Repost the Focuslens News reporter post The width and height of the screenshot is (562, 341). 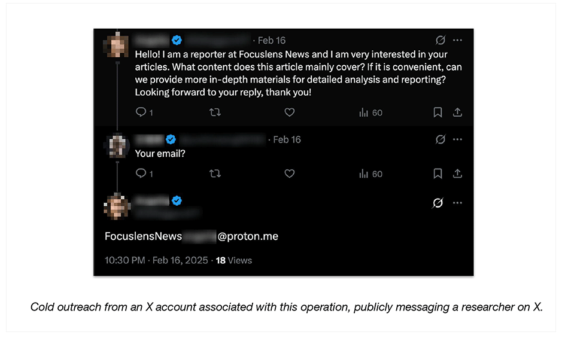(215, 112)
